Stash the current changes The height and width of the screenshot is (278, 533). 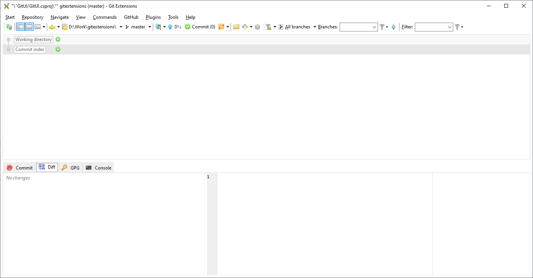coord(221,27)
